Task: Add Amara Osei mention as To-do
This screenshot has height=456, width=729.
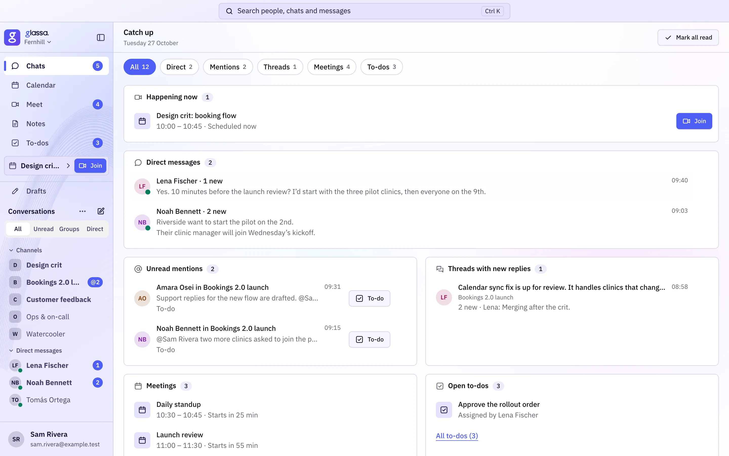Action: click(x=369, y=298)
